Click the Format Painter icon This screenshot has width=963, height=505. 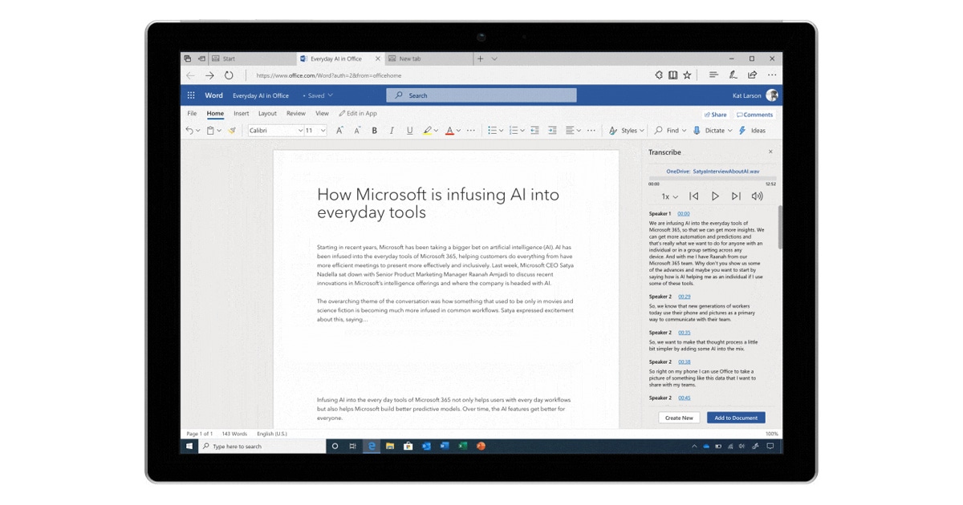tap(232, 130)
